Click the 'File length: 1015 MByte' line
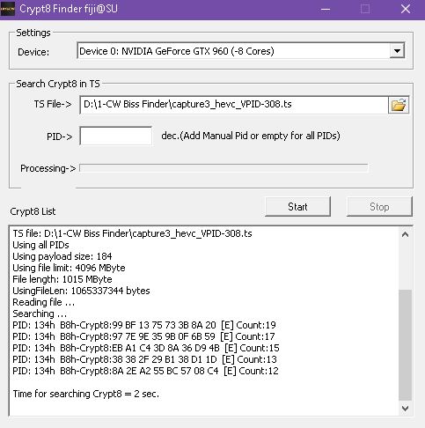This screenshot has height=428, width=425. 62,279
